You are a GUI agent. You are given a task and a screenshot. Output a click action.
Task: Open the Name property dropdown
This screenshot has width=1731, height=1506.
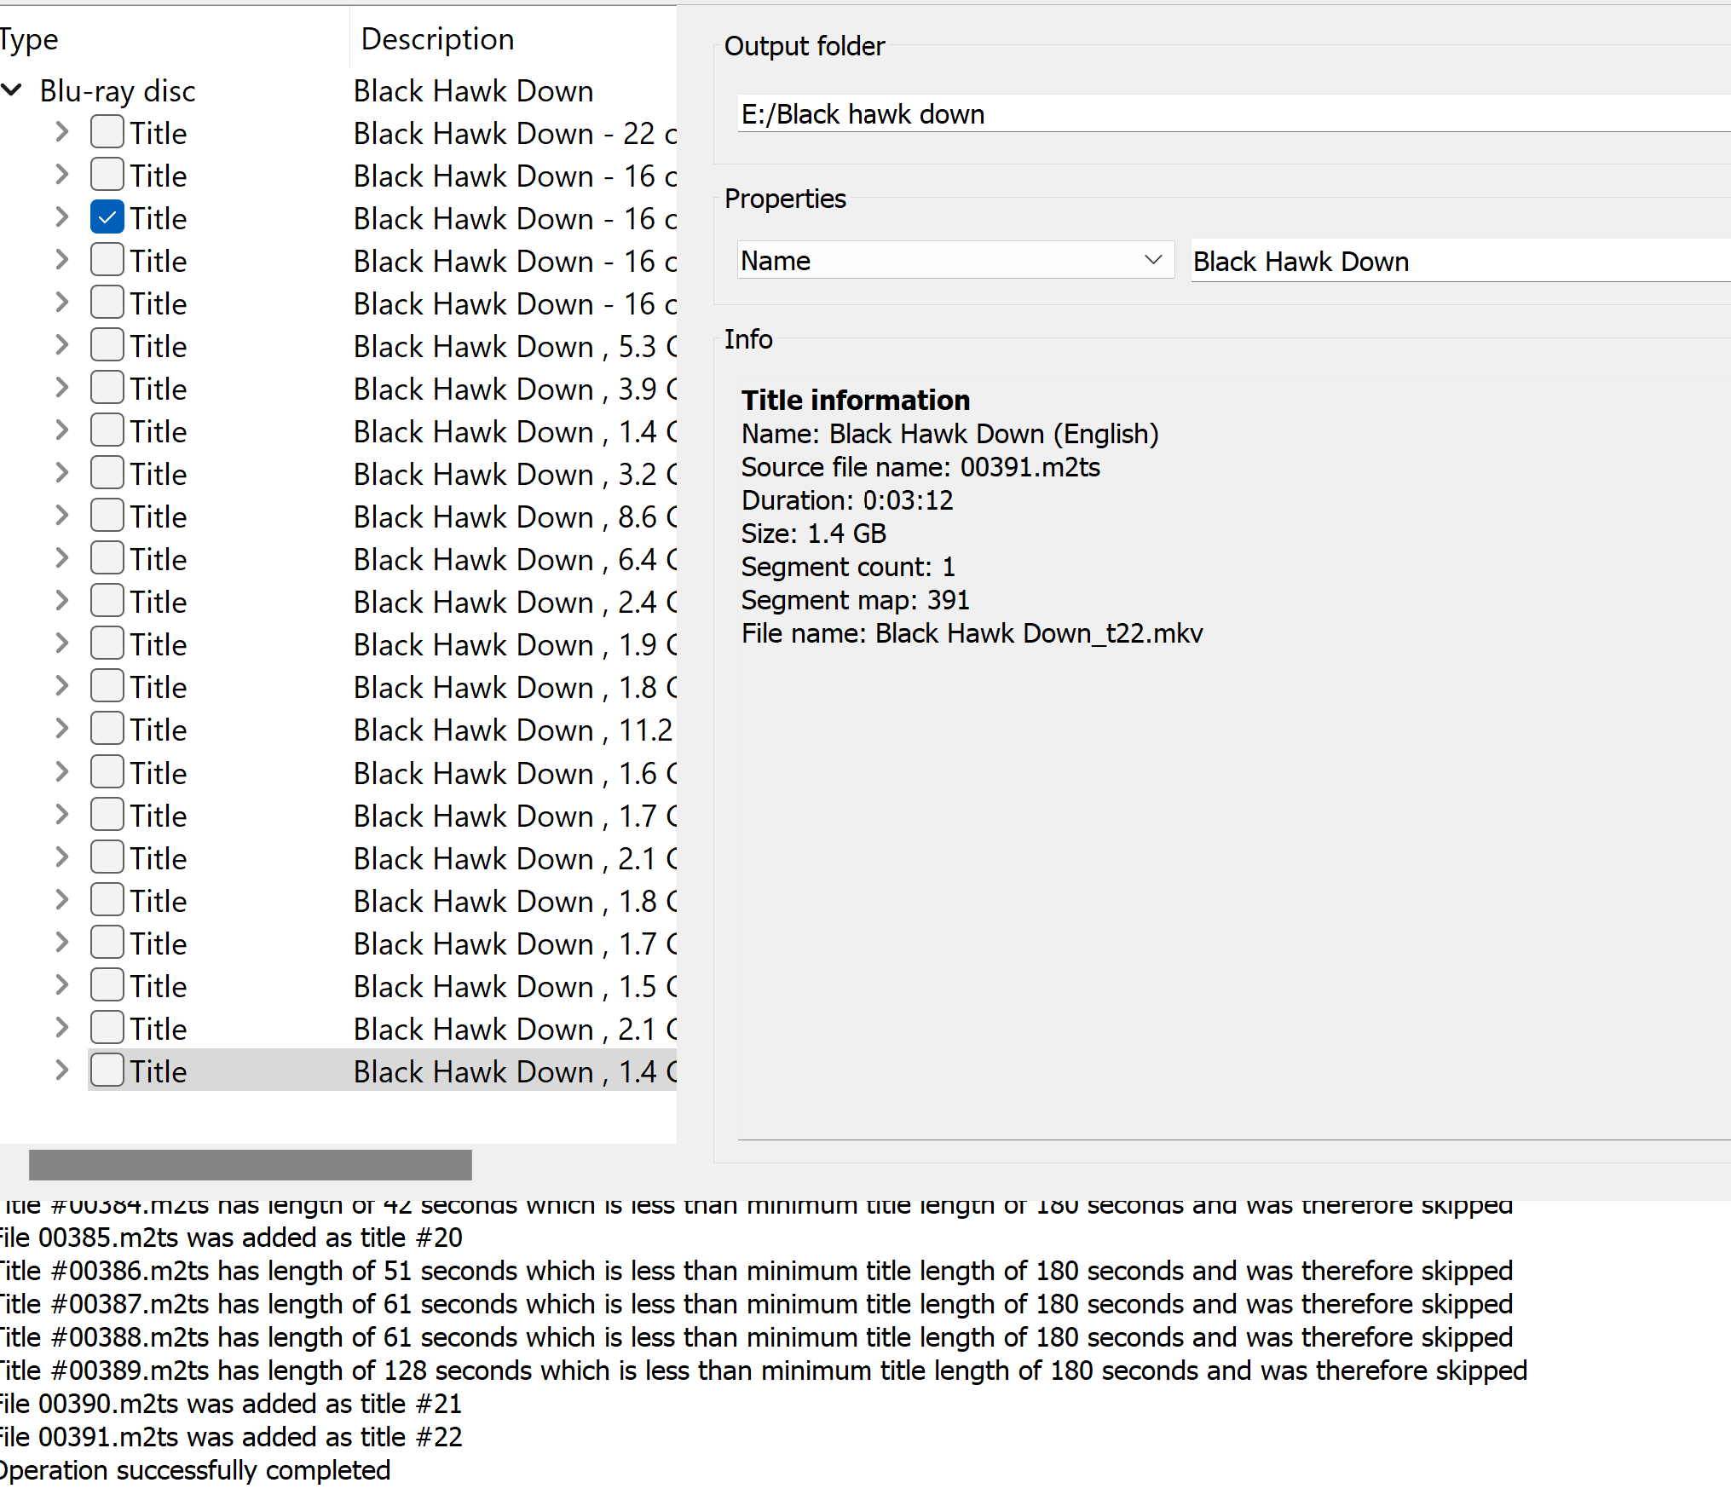tap(955, 260)
